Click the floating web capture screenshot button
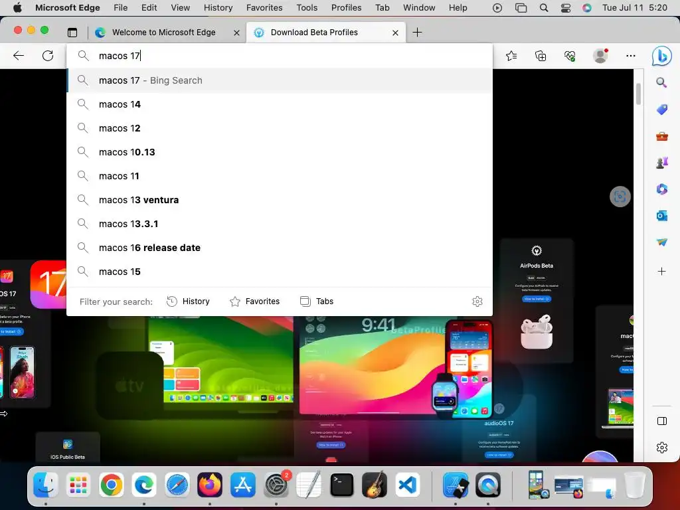 pyautogui.click(x=620, y=197)
